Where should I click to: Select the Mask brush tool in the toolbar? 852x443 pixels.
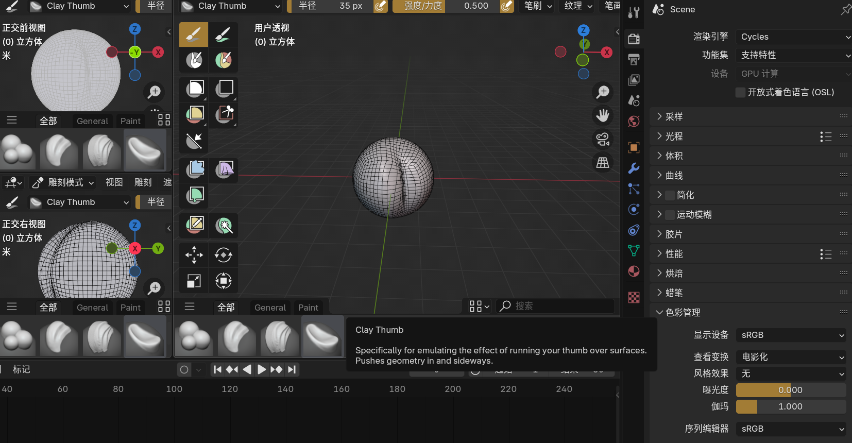pyautogui.click(x=194, y=60)
